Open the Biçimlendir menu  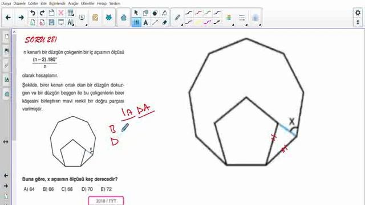tap(57, 3)
